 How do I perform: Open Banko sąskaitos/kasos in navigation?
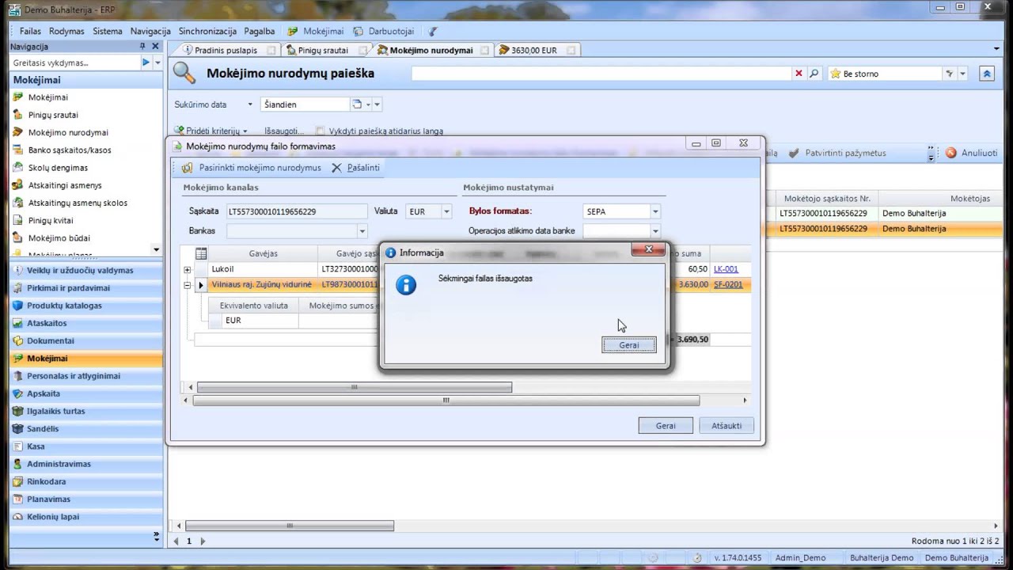(x=70, y=150)
